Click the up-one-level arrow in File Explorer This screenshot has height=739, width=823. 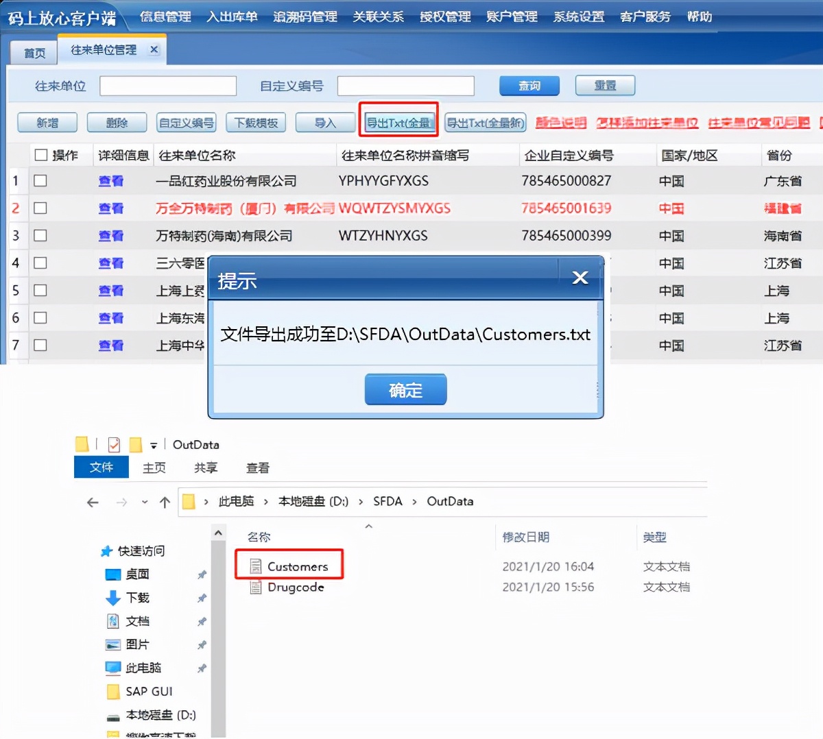(x=165, y=502)
